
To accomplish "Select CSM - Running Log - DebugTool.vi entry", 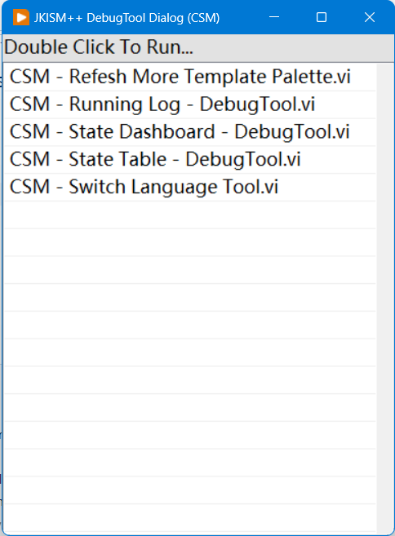I will point(190,104).
